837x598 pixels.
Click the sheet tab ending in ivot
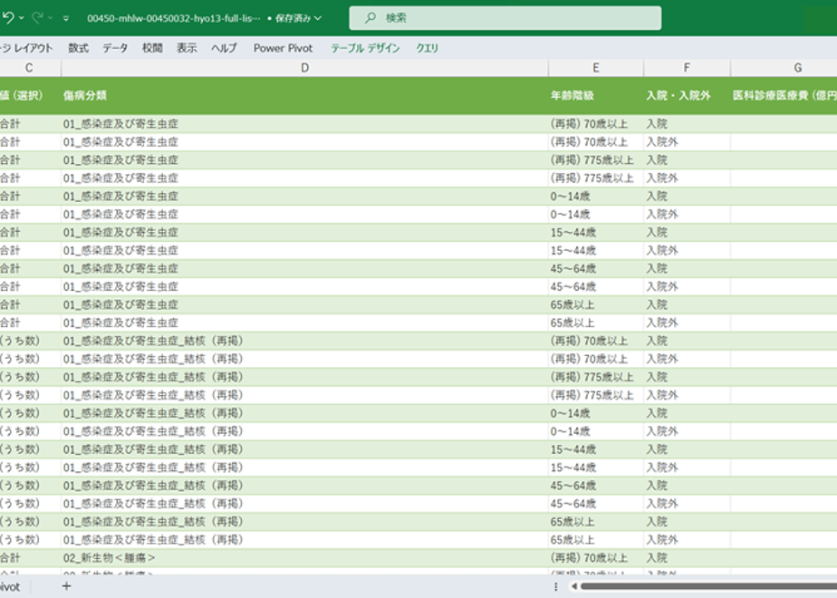[x=10, y=587]
